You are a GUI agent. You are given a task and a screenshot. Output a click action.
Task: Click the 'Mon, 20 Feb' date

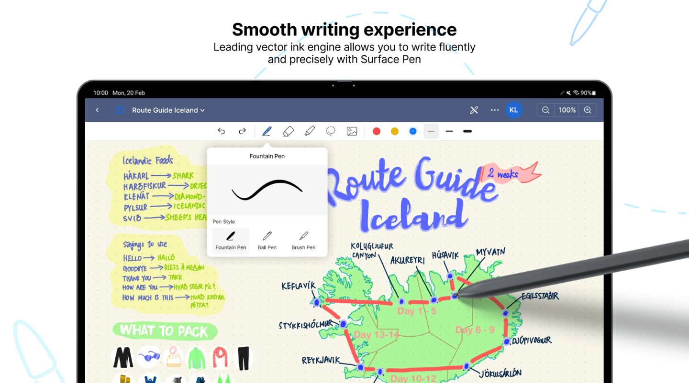click(129, 93)
